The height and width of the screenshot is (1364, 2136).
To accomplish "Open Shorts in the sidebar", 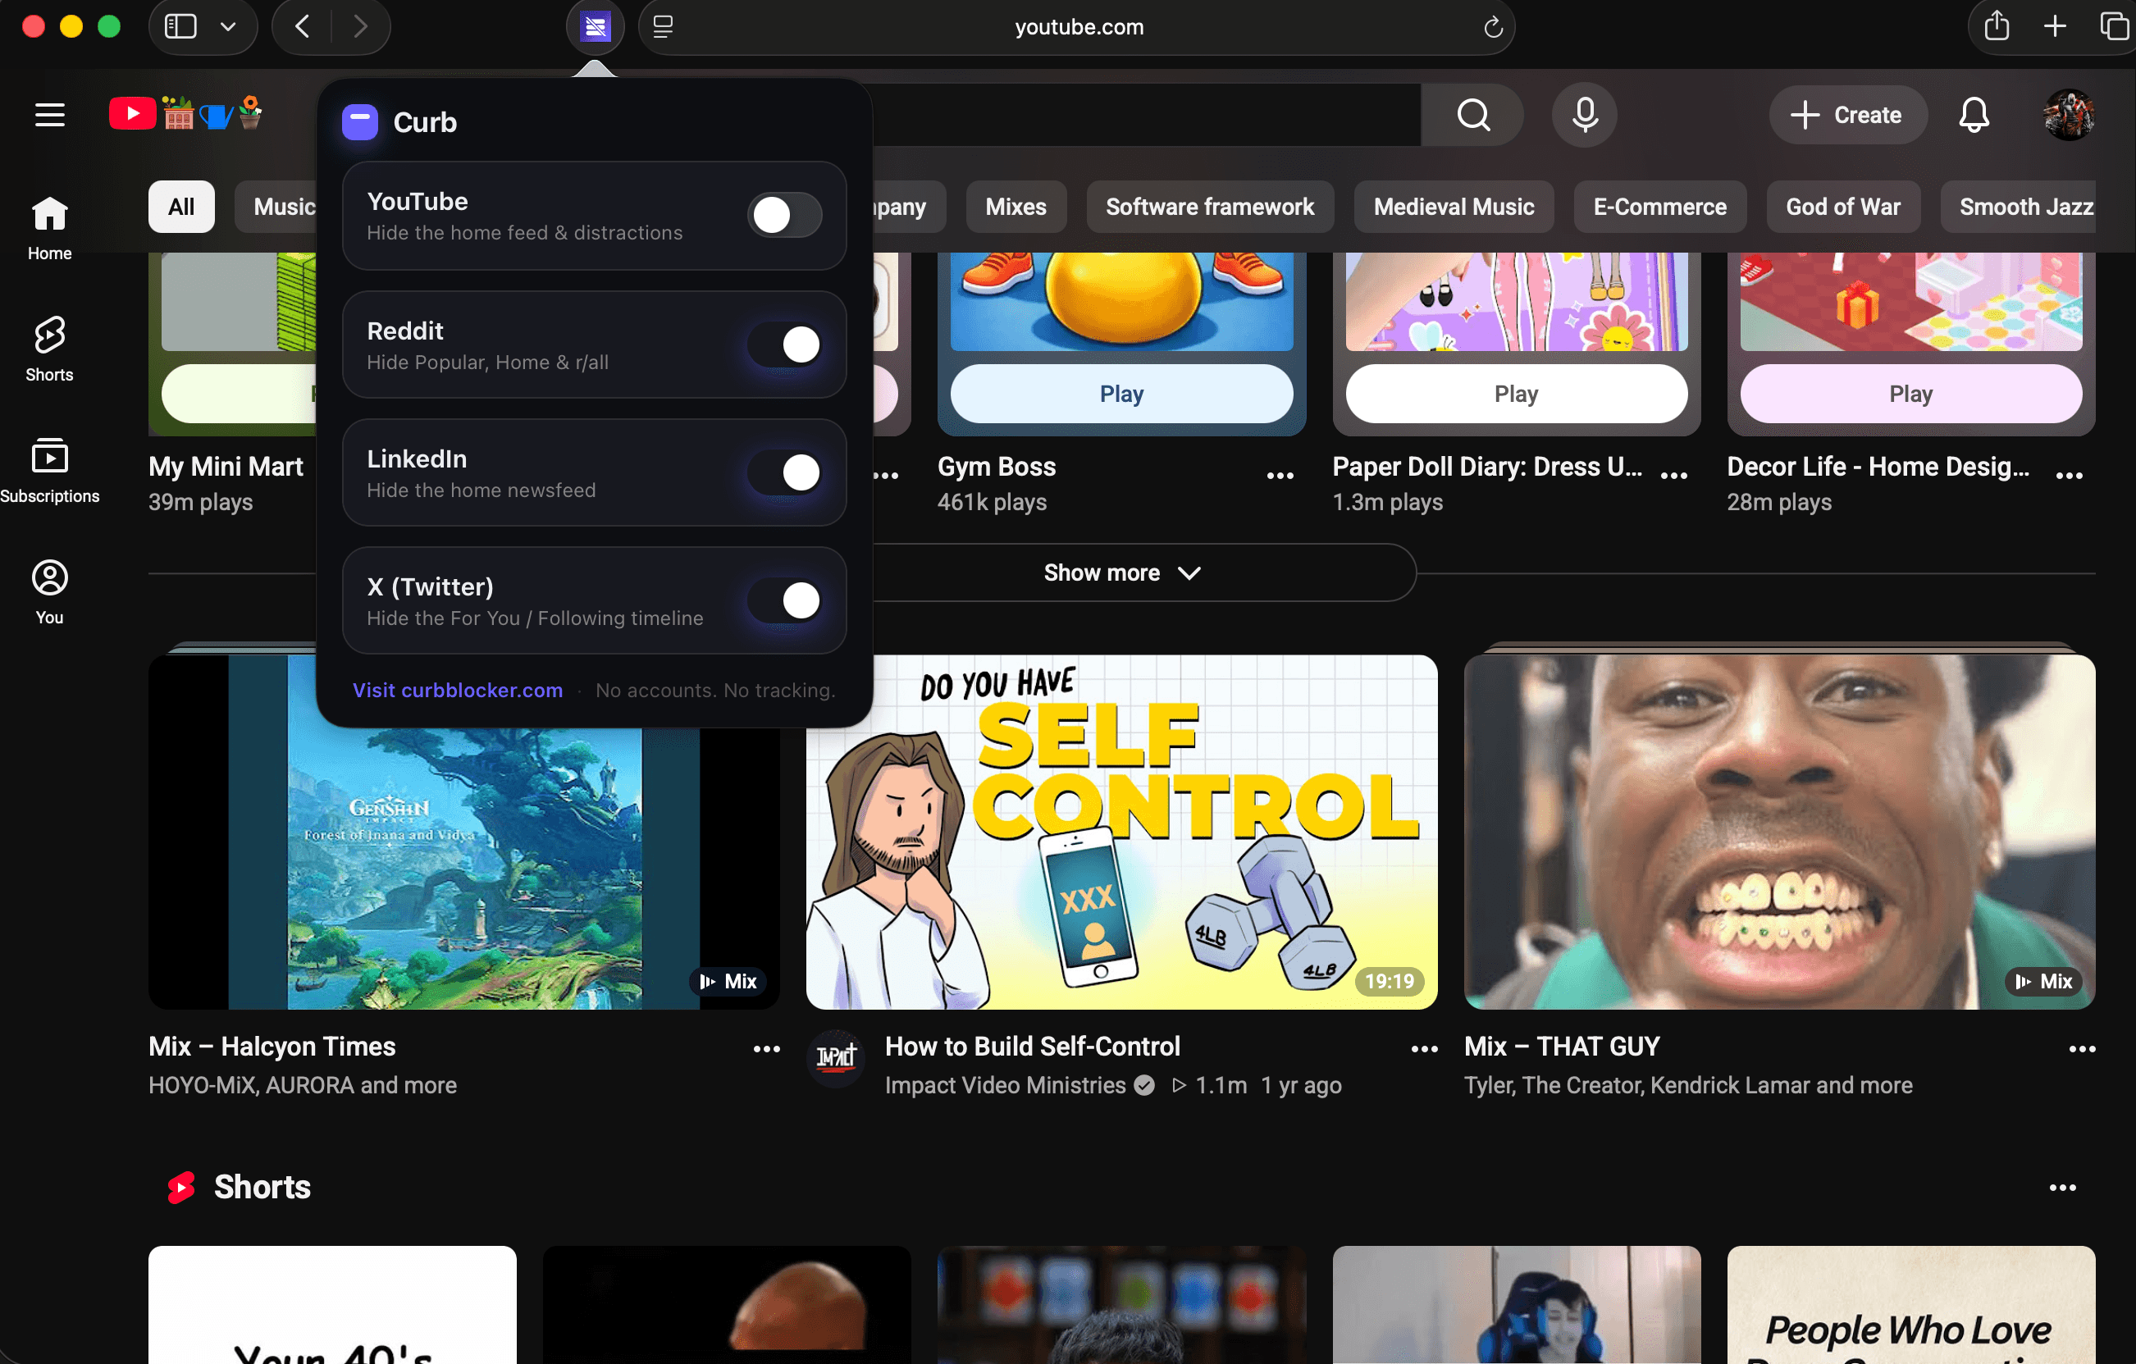I will click(50, 349).
